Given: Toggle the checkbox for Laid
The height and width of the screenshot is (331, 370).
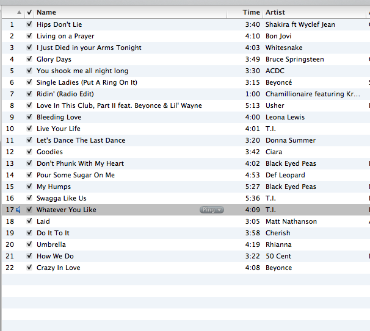Looking at the screenshot, I should (x=29, y=221).
